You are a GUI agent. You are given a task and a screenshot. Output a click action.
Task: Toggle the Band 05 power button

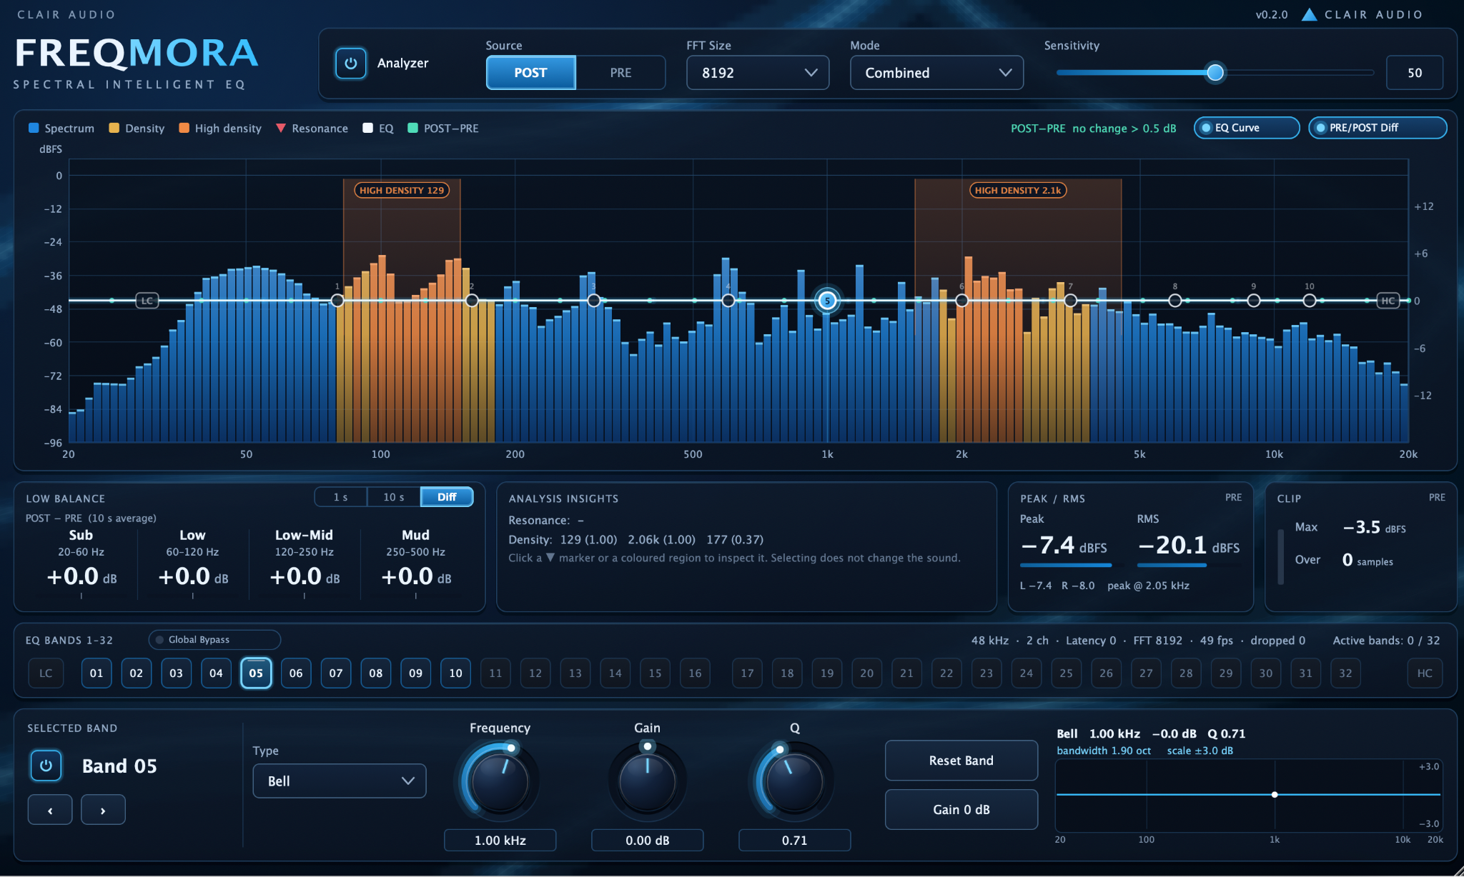(46, 766)
